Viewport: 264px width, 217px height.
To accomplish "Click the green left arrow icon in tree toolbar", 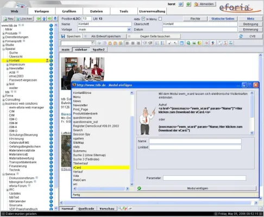I will click(39, 18).
